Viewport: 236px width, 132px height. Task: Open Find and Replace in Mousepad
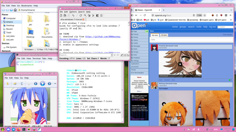[89, 16]
